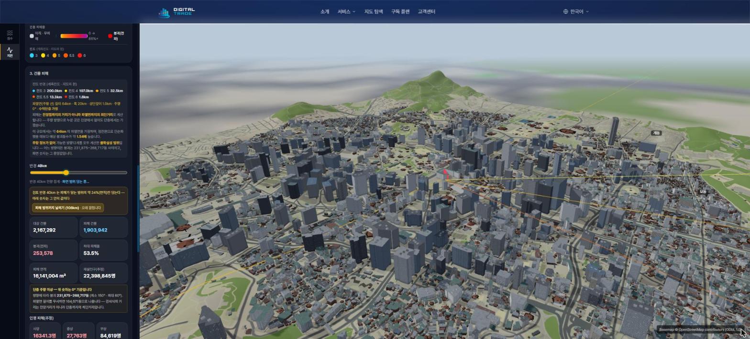750x339 pixels.
Task: Click the 진도 4 107.0km radius entry
Action: coord(79,91)
